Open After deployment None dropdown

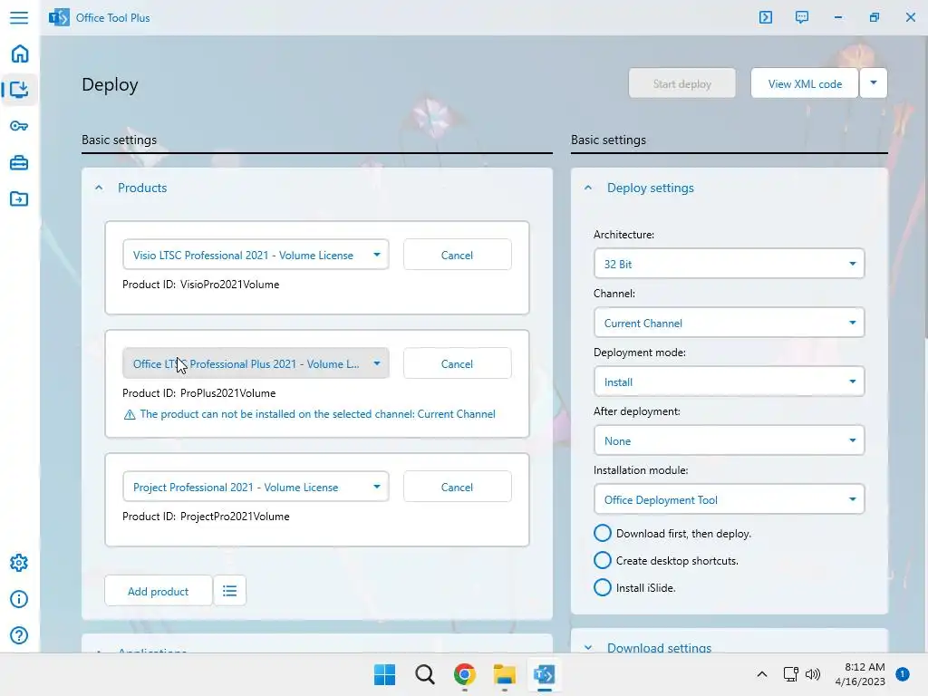point(730,440)
